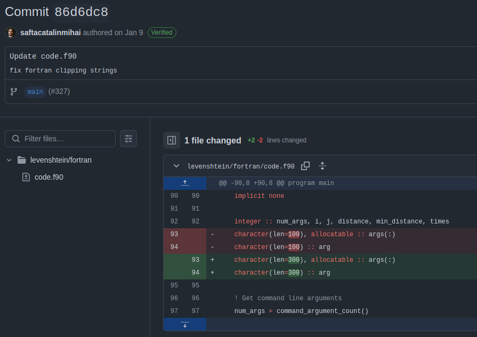Select code.f90 in the file tree

coord(48,177)
